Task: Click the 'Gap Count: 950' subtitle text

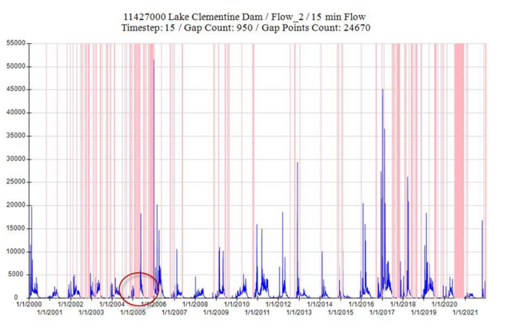Action: coord(218,28)
